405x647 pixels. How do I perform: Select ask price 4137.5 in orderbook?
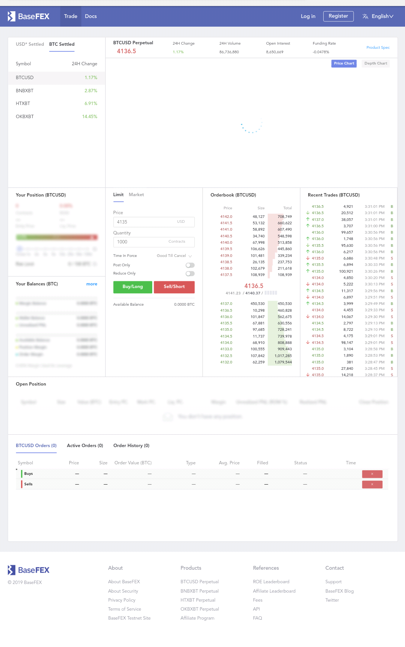pos(226,275)
